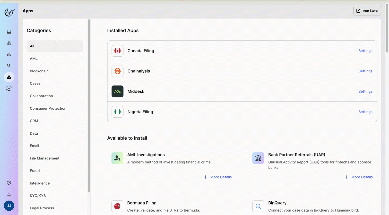Select the Apps shapes sidebar icon
Viewport: 389px width, 215px height.
[9, 77]
